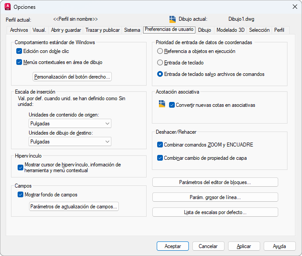Uncheck Convertir nuevas cotas en asociativas

click(172, 105)
